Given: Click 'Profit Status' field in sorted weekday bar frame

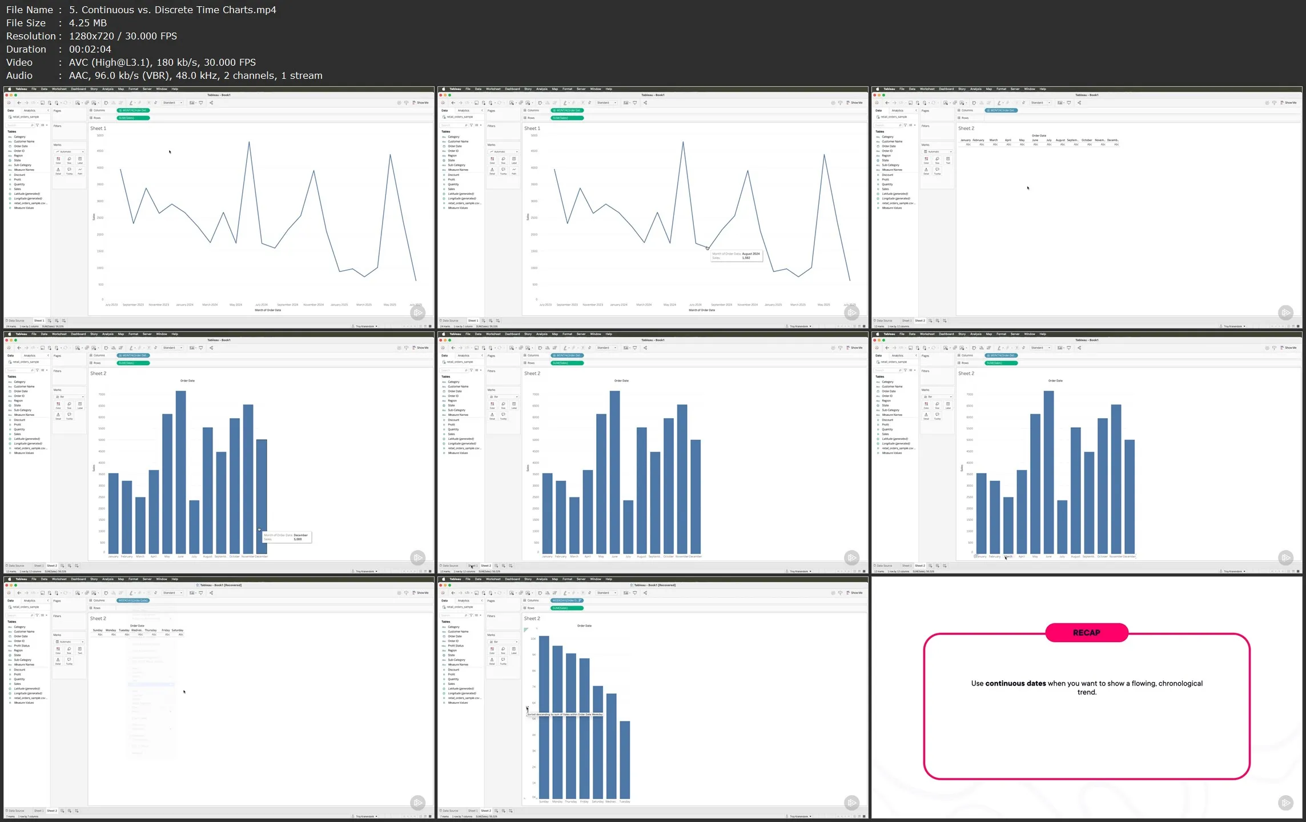Looking at the screenshot, I should (x=456, y=646).
